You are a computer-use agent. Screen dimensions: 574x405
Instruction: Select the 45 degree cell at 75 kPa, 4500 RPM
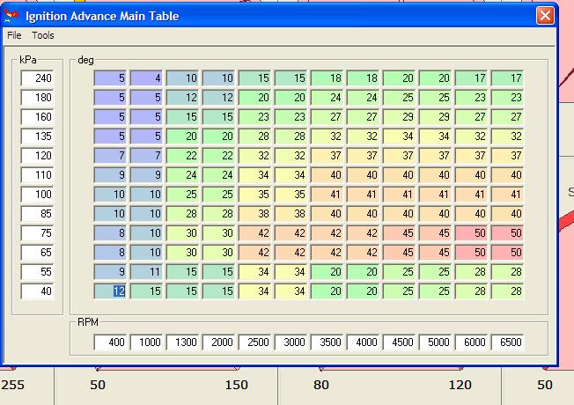click(x=400, y=233)
